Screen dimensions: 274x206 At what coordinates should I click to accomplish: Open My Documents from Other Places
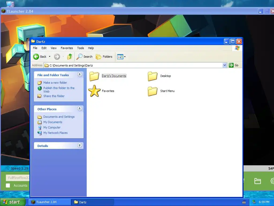53,122
